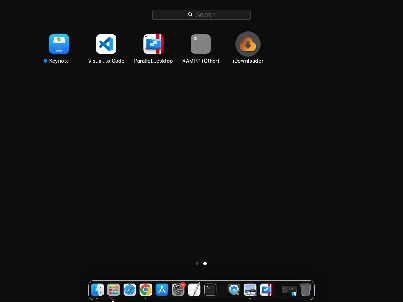Select the second Launchpad page dot
The image size is (403, 302).
[x=205, y=263]
